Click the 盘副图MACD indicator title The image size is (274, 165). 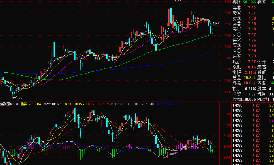(x=10, y=104)
